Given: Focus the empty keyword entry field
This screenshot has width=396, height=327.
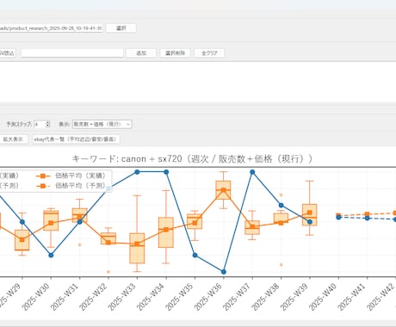Looking at the screenshot, I should (72, 53).
